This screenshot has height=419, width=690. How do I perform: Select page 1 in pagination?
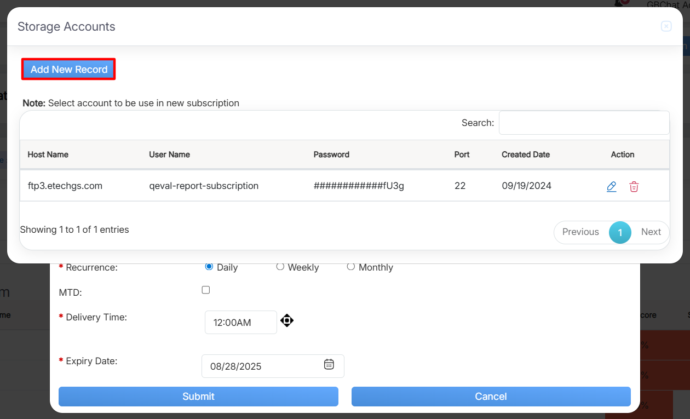point(620,232)
